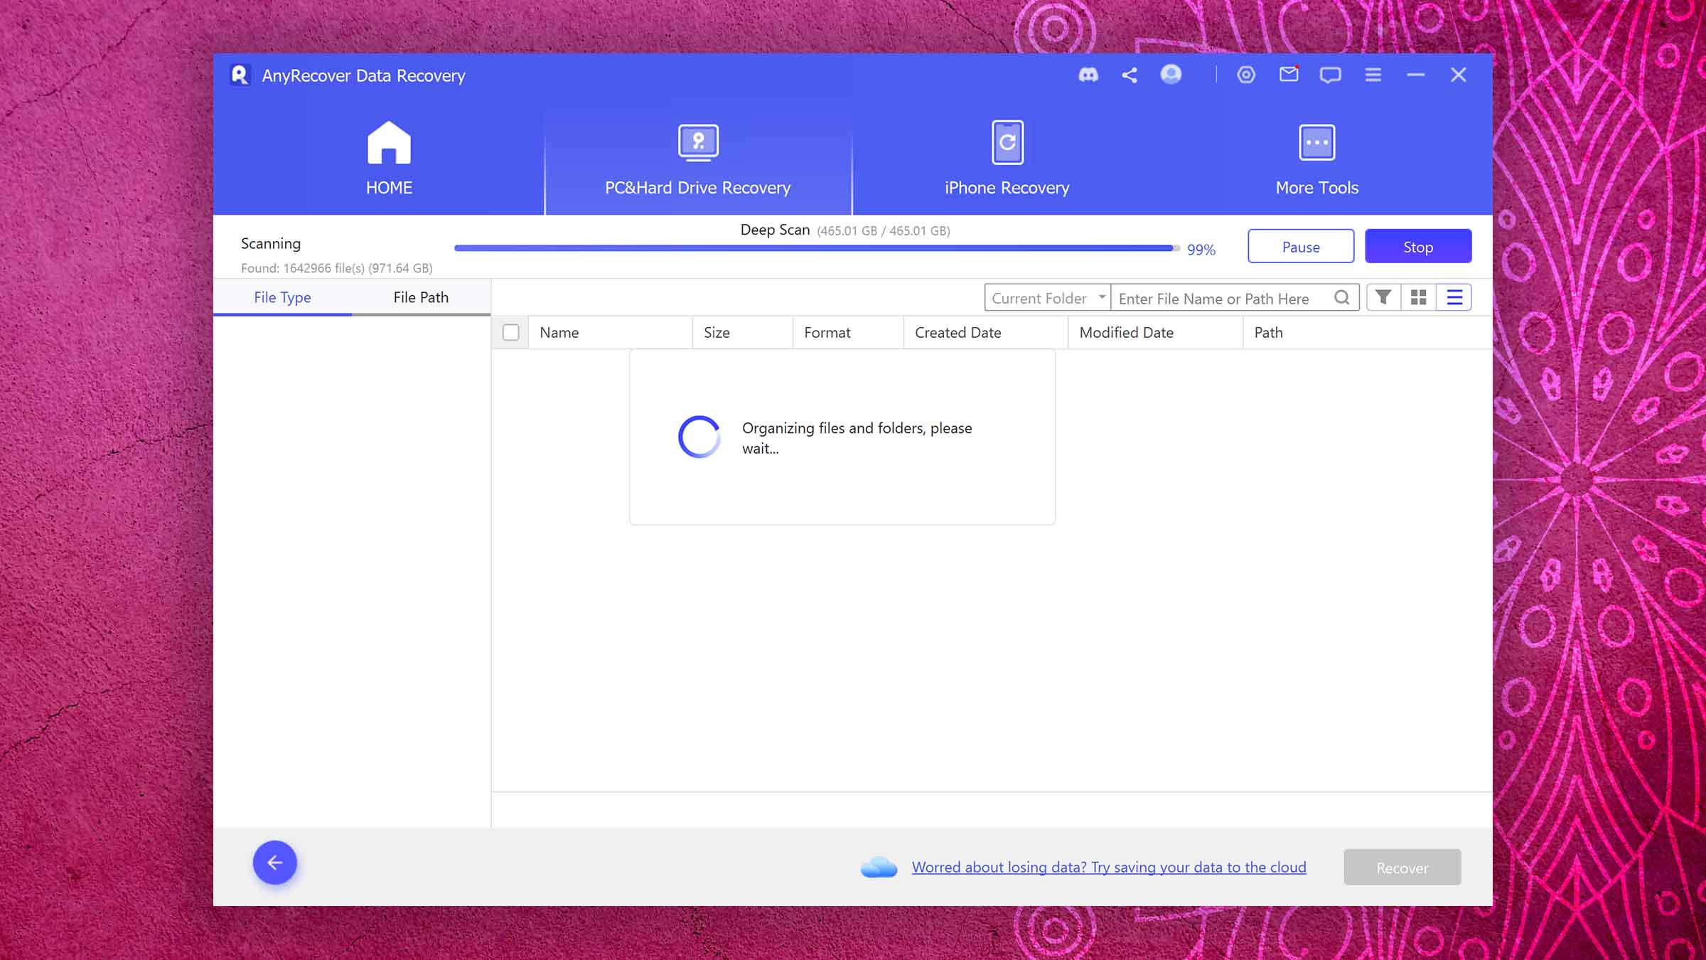Screen dimensions: 1706x960
Task: Click the Deep Scan progress bar
Action: pos(817,248)
